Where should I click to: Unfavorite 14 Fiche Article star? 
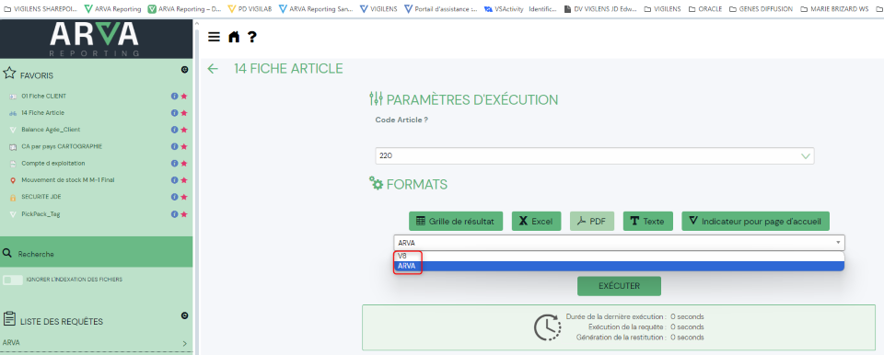(184, 113)
